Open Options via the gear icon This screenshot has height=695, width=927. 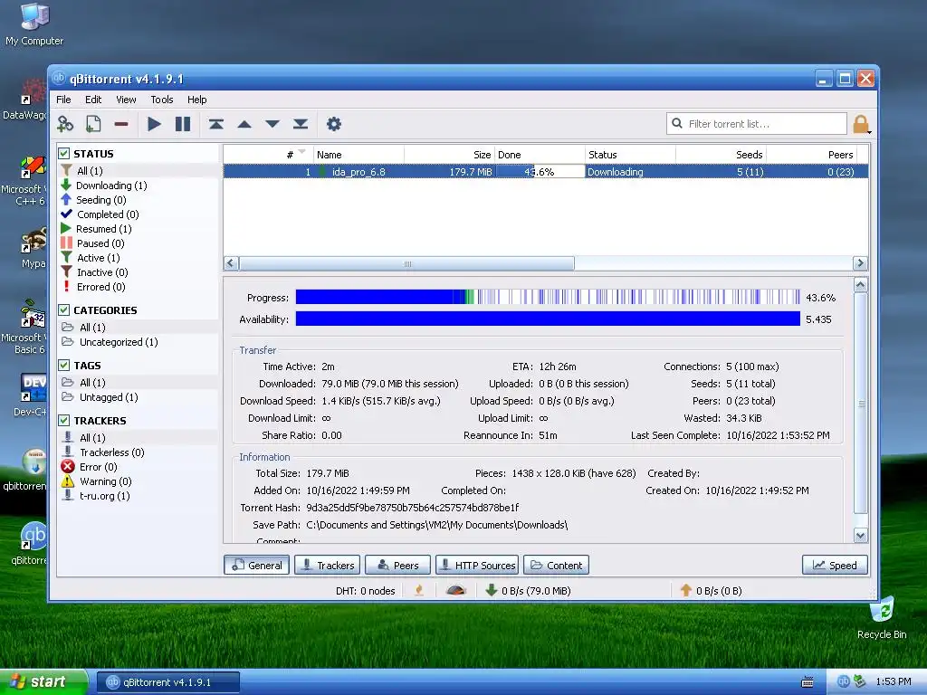(334, 124)
